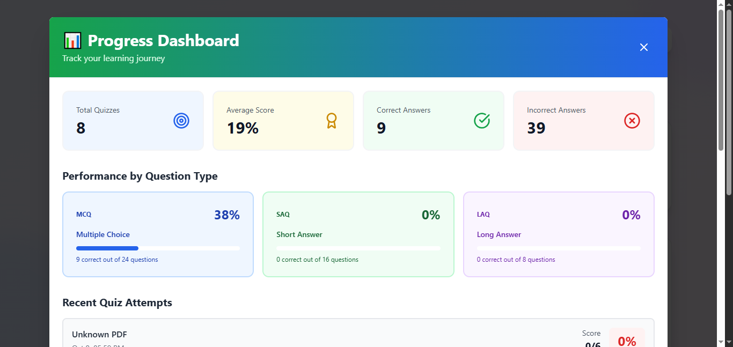The height and width of the screenshot is (347, 733).
Task: Click the 'Track your learning journey' subtitle
Action: (114, 58)
